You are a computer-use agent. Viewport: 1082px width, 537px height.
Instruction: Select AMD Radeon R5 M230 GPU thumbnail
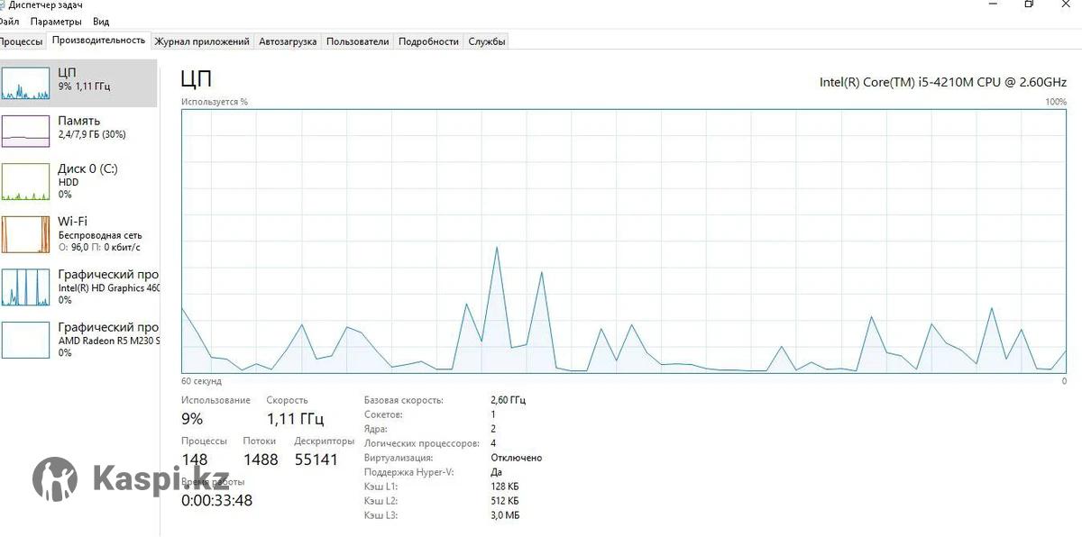(25, 340)
